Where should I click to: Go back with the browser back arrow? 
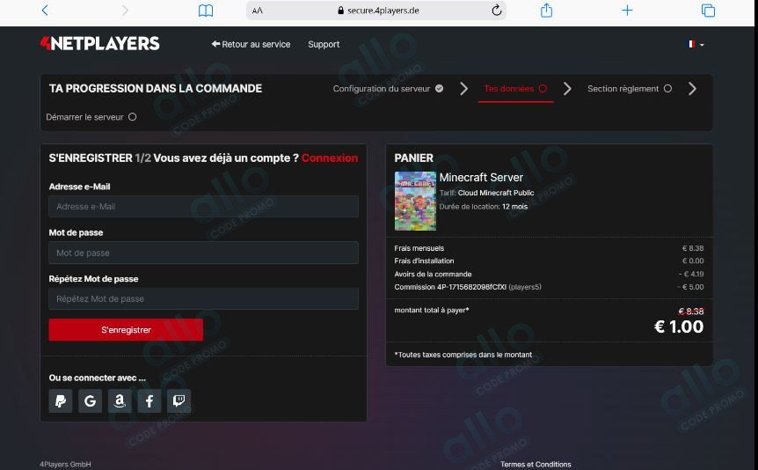click(45, 11)
